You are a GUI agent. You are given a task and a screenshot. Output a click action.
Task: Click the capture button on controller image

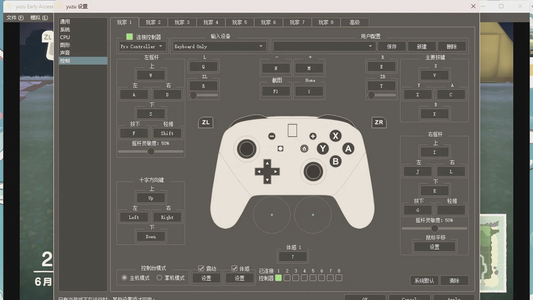pyautogui.click(x=280, y=149)
